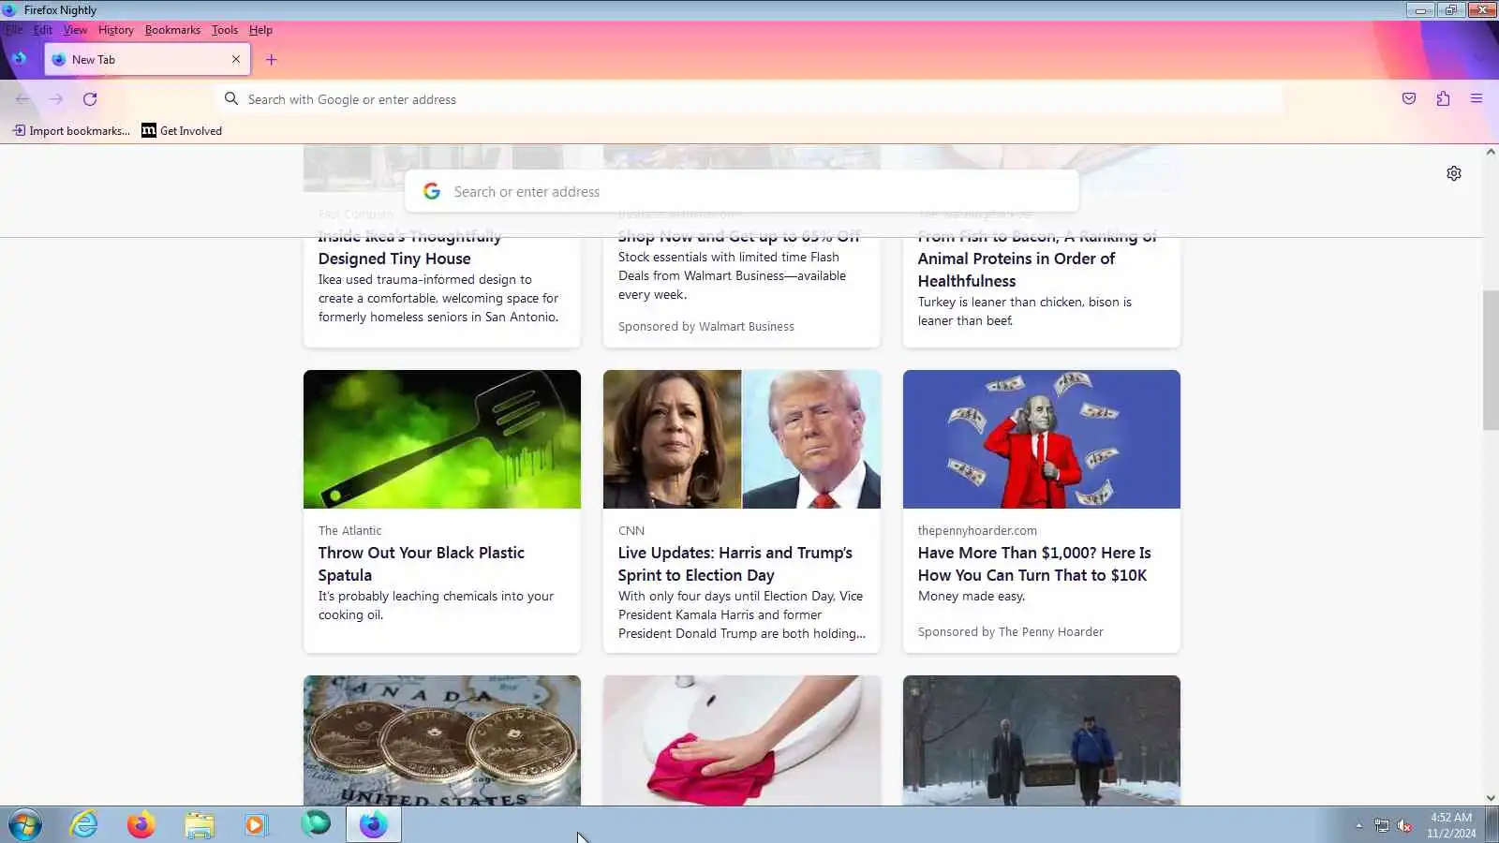This screenshot has width=1499, height=843.
Task: Click 'thepennyhoarder.com' source label
Action: 977,531
